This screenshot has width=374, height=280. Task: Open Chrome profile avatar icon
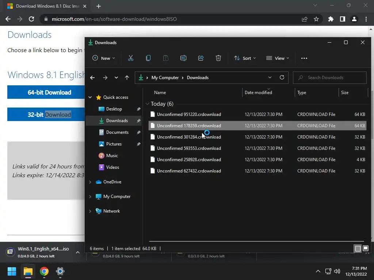[354, 19]
